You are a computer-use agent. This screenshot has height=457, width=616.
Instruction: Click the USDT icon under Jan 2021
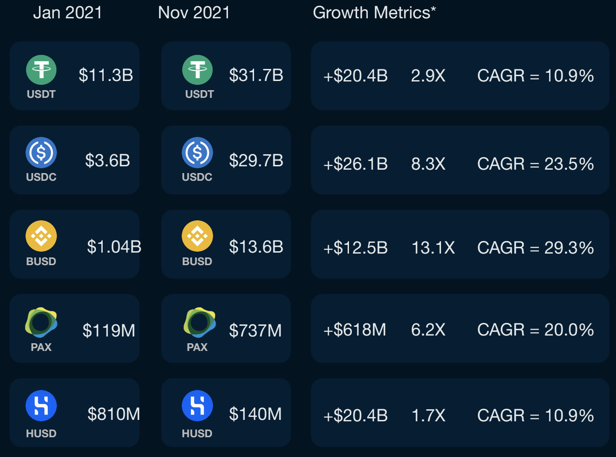click(x=41, y=69)
